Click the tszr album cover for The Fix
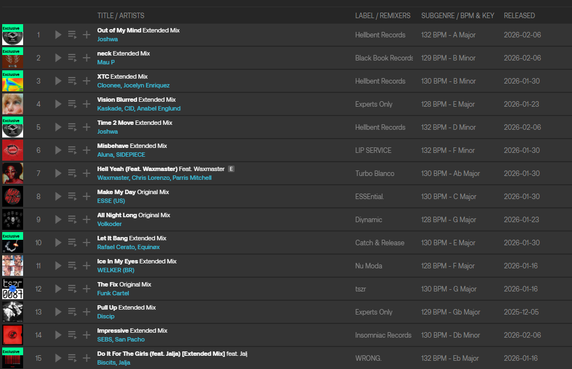The image size is (572, 369). click(x=13, y=289)
